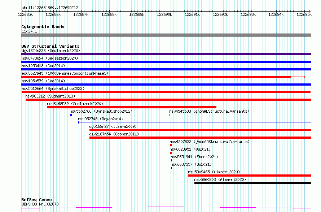
Task: Click the nsv983212 (Sudmant2013) label
Action: tap(50, 96)
